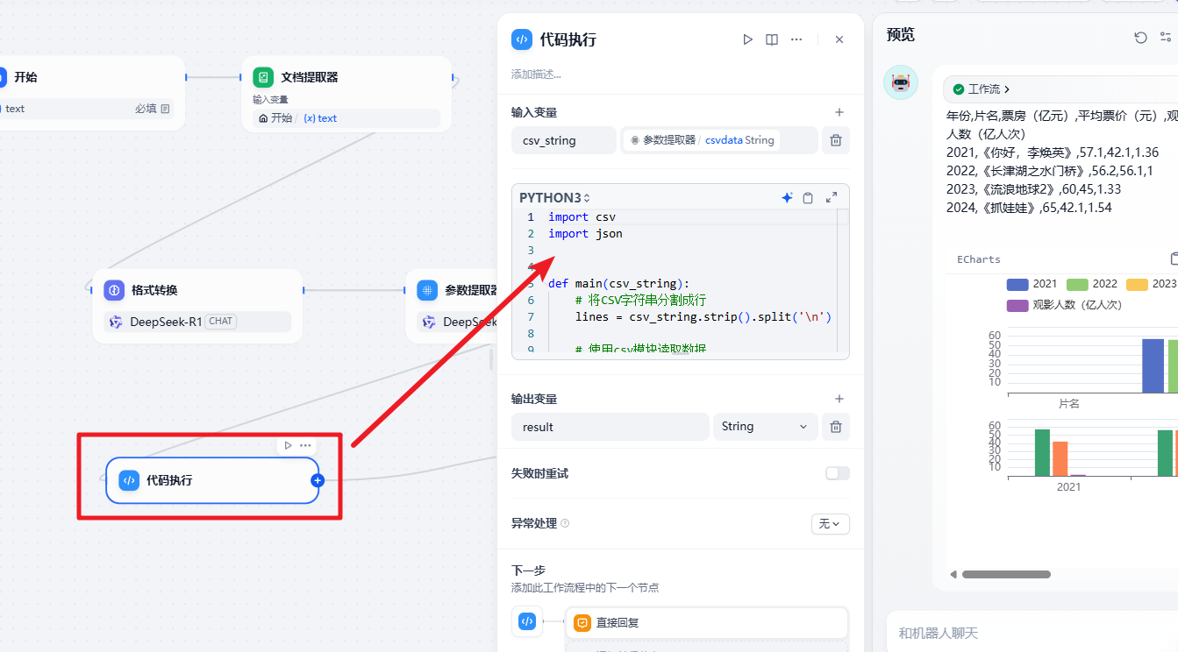Delete the result output variable
The image size is (1178, 652).
[x=835, y=427]
